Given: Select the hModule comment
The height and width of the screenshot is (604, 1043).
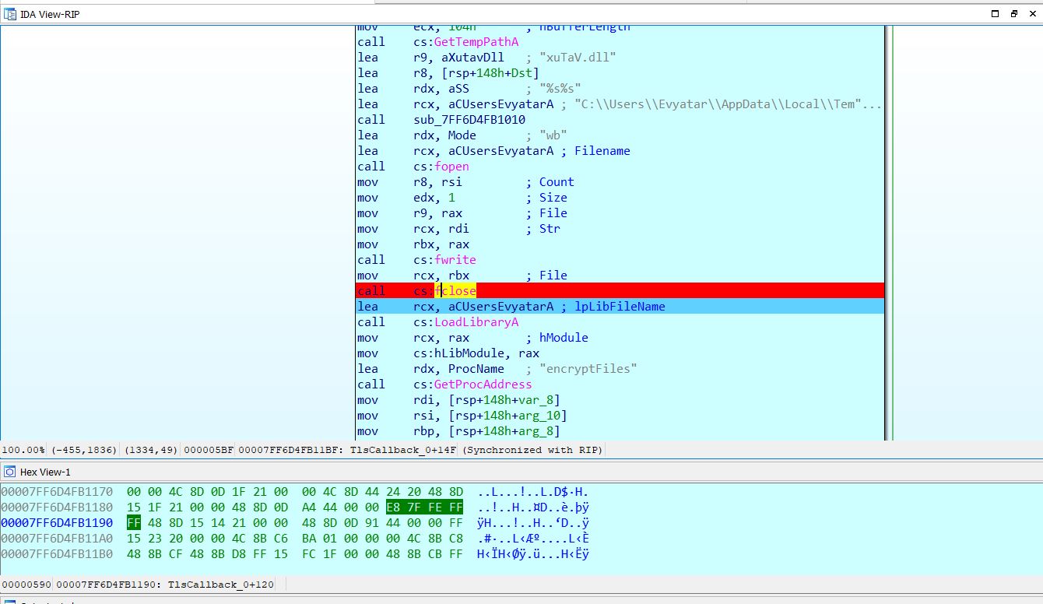Looking at the screenshot, I should (564, 338).
